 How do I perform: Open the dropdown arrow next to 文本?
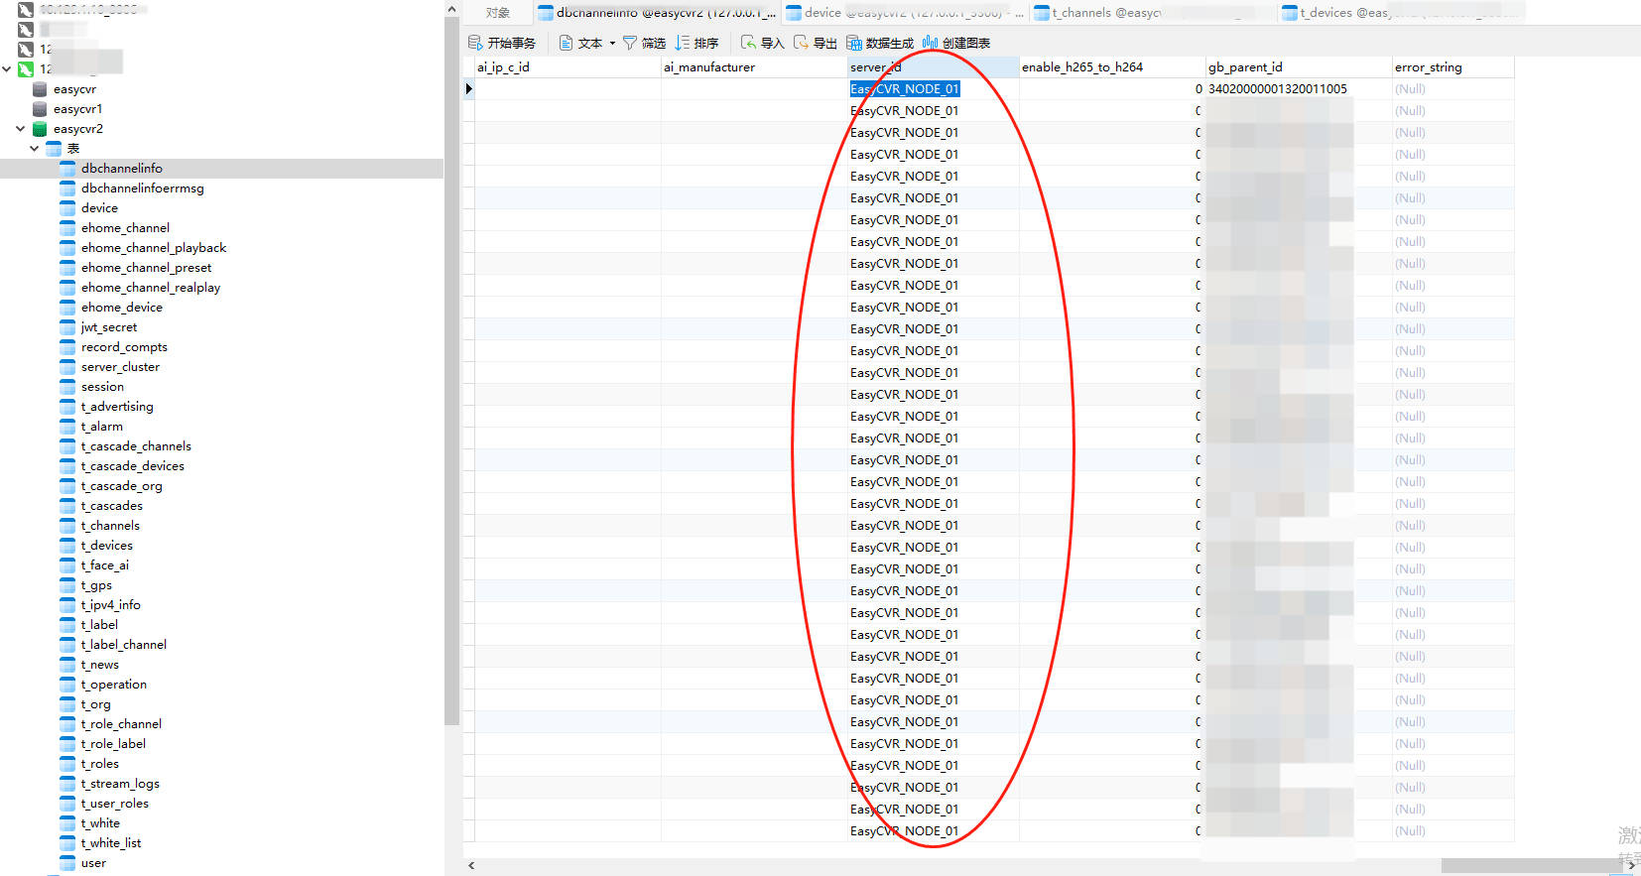point(612,43)
